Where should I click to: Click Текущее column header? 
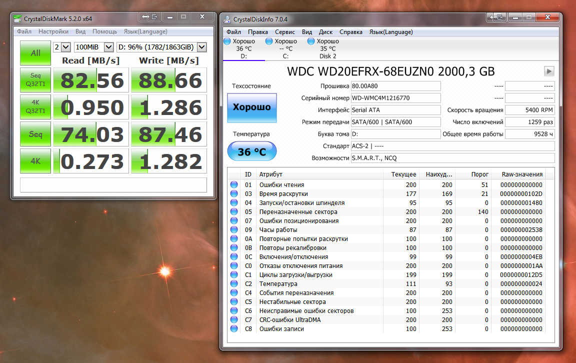[401, 174]
